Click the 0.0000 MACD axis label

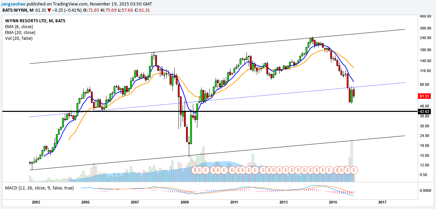pyautogui.click(x=425, y=190)
